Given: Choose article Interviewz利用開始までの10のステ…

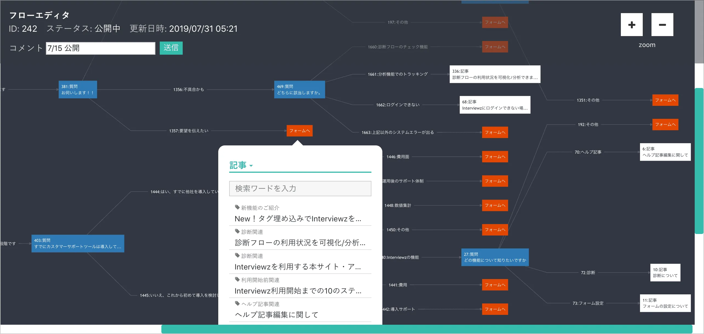Looking at the screenshot, I should tap(298, 291).
